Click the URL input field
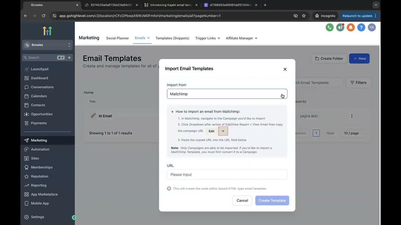The height and width of the screenshot is (225, 401). click(x=227, y=175)
